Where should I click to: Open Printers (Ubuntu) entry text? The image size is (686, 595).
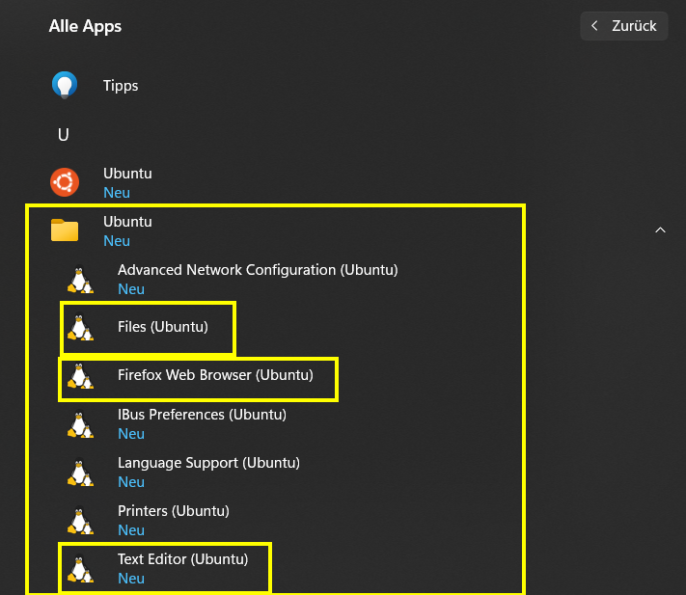tap(174, 511)
